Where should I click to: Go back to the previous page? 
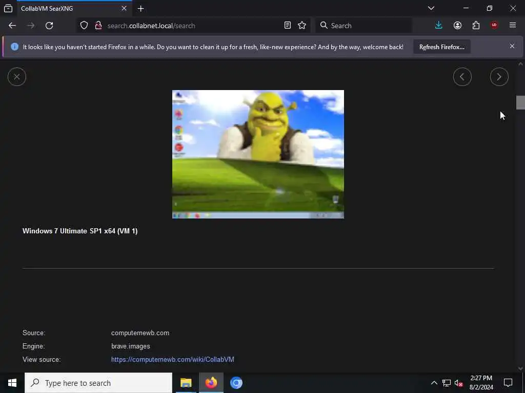12,26
